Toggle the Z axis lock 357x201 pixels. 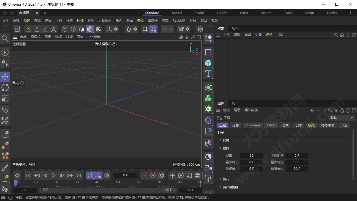(x=45, y=29)
